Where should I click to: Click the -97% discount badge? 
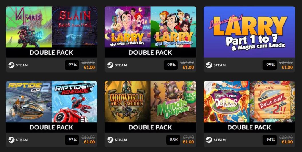pyautogui.click(x=72, y=65)
